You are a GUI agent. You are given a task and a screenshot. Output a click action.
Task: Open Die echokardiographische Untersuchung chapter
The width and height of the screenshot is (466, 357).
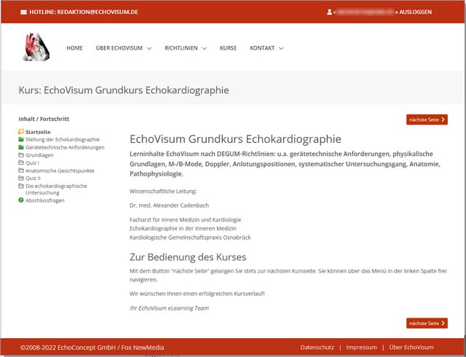click(x=56, y=189)
